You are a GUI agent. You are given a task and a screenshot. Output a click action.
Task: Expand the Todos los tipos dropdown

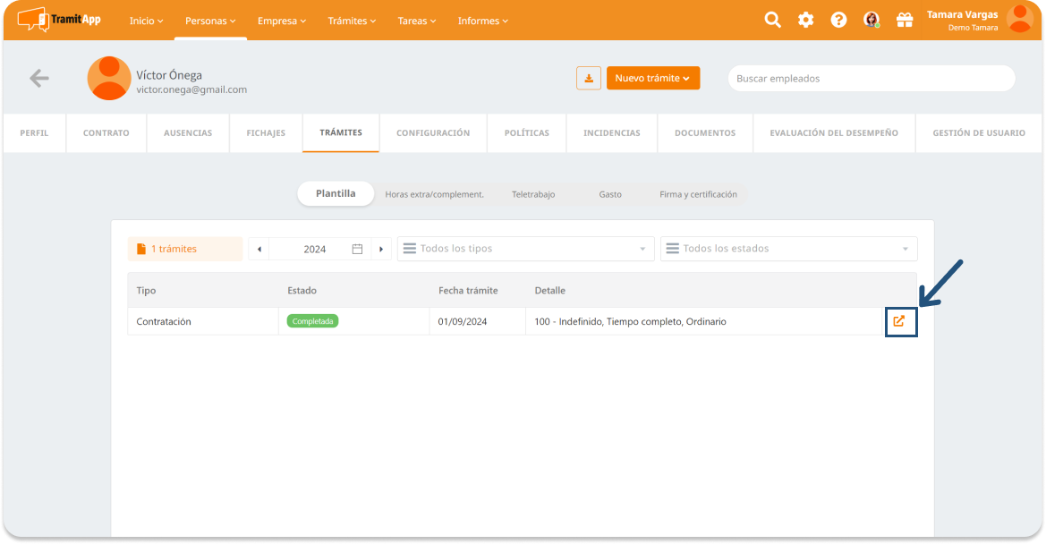tap(525, 249)
